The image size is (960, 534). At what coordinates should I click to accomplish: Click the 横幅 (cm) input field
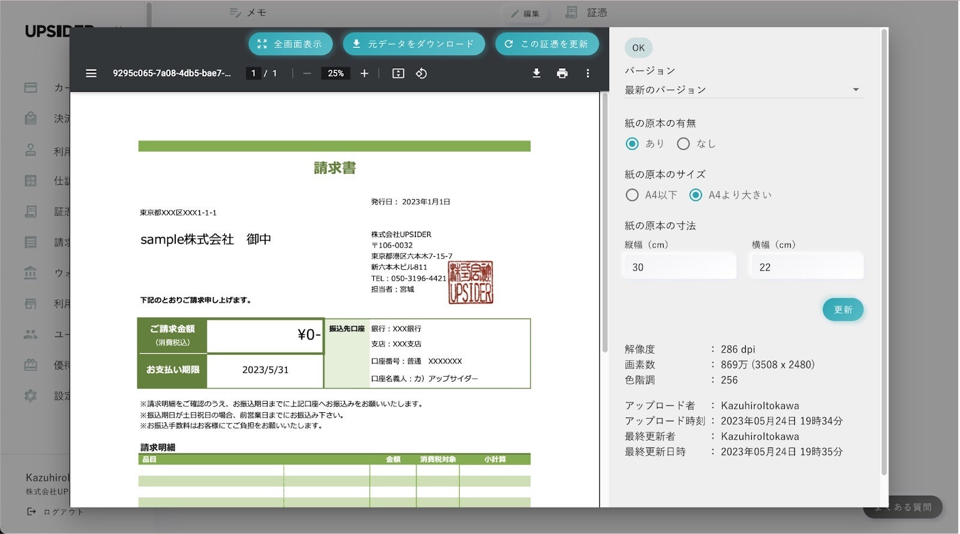[806, 267]
